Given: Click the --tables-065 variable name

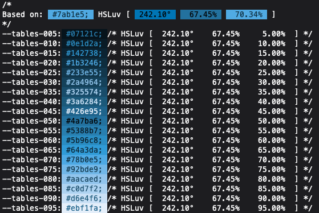Looking at the screenshot, I should tap(31, 150).
